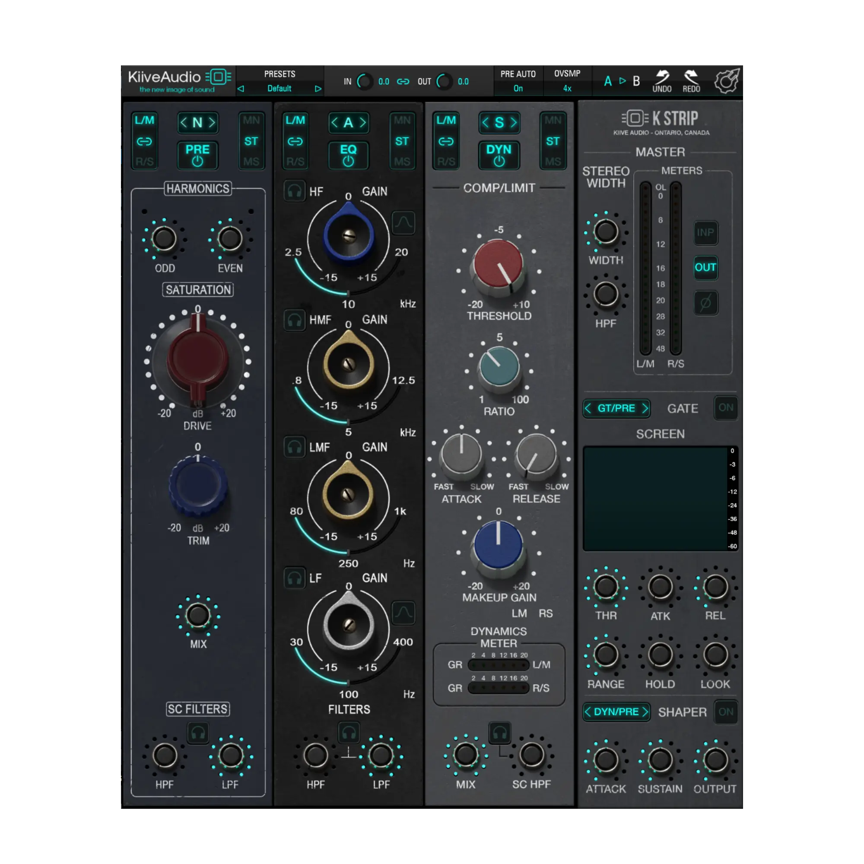
Task: Enable the Shaper ON switch
Action: [725, 712]
